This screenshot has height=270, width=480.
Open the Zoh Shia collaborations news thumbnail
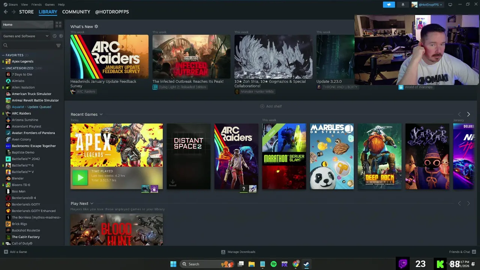click(273, 56)
